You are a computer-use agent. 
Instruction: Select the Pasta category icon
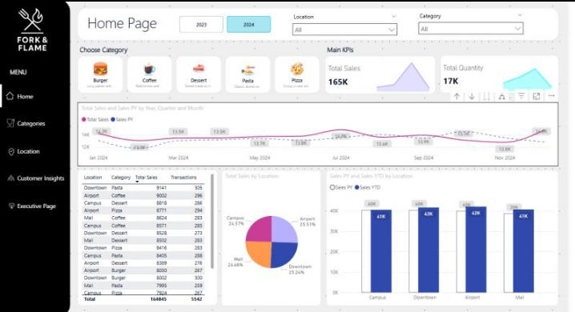[247, 70]
